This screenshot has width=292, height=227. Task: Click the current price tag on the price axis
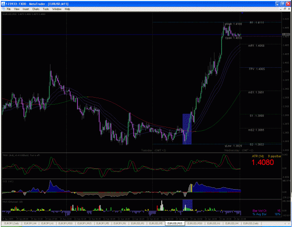[x=286, y=34]
